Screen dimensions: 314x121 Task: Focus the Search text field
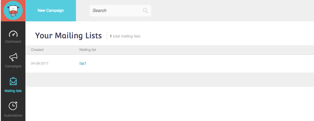(x=120, y=11)
